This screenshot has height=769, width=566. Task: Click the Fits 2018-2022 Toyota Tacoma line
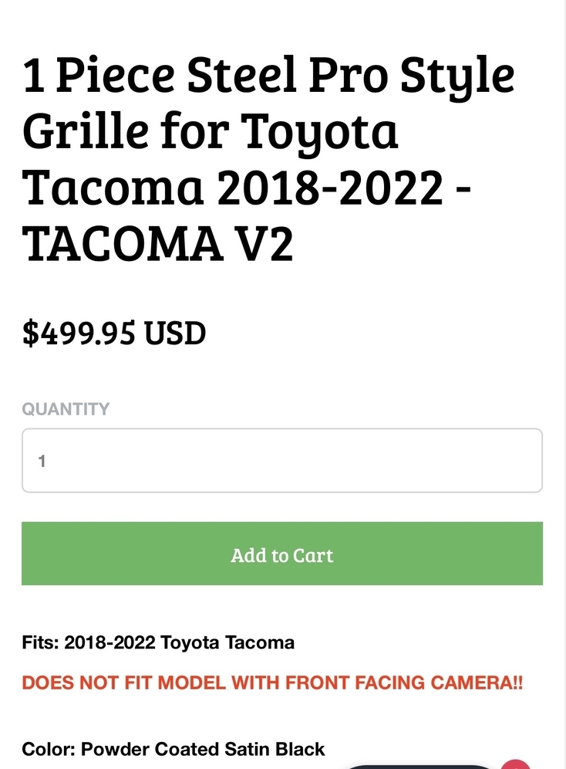tap(158, 642)
